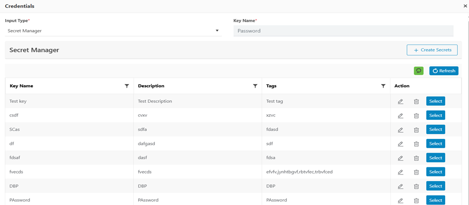The height and width of the screenshot is (205, 469).
Task: Edit the SCas row via pencil icon
Action: [400, 130]
